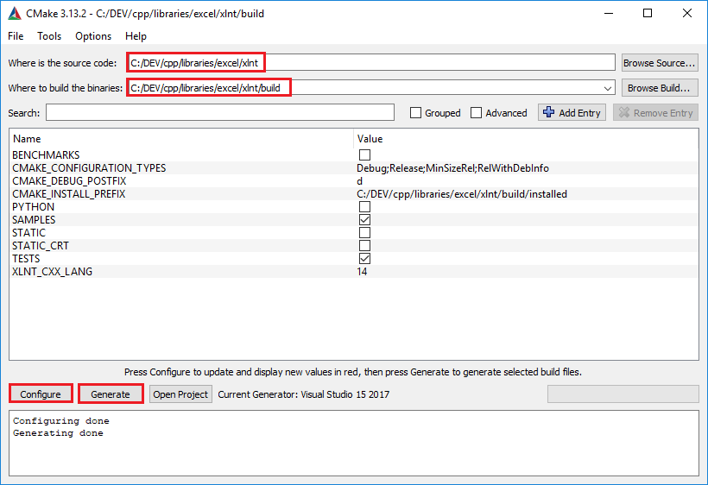Viewport: 708px width, 485px height.
Task: Open the Options menu
Action: pyautogui.click(x=93, y=36)
